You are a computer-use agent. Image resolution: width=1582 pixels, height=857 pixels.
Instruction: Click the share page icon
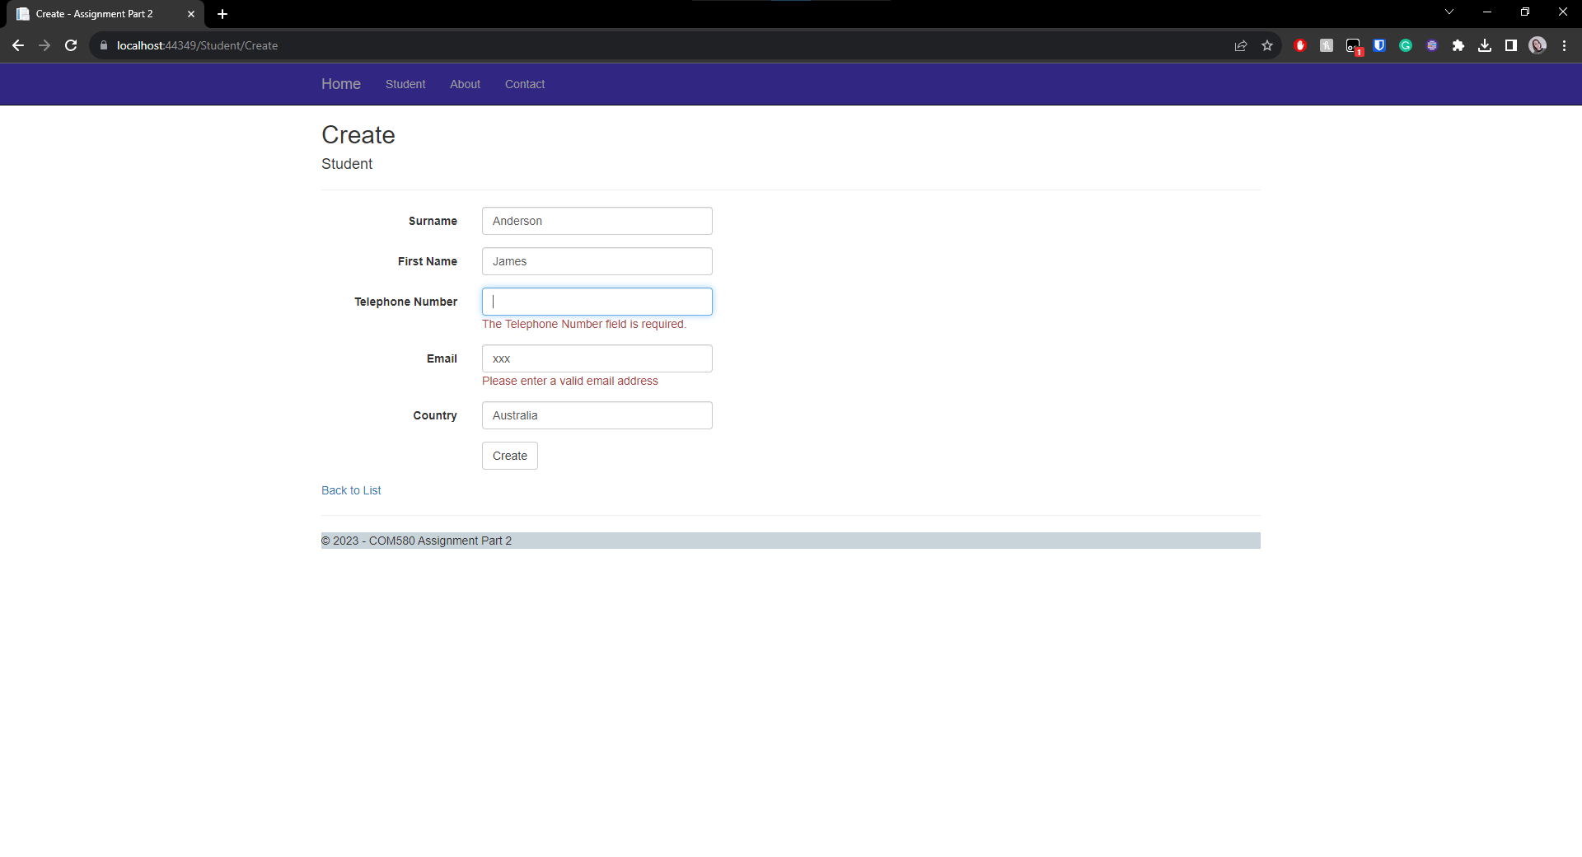pyautogui.click(x=1242, y=45)
